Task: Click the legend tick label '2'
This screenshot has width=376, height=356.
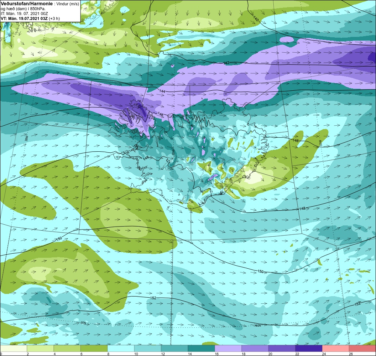Action: [28, 354]
